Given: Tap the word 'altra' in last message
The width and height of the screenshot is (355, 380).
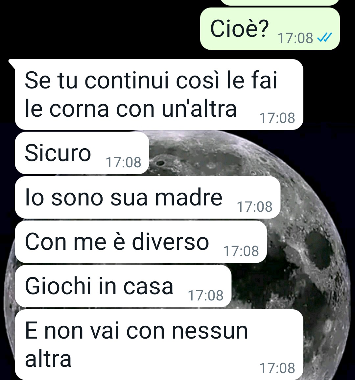Looking at the screenshot, I should [48, 359].
